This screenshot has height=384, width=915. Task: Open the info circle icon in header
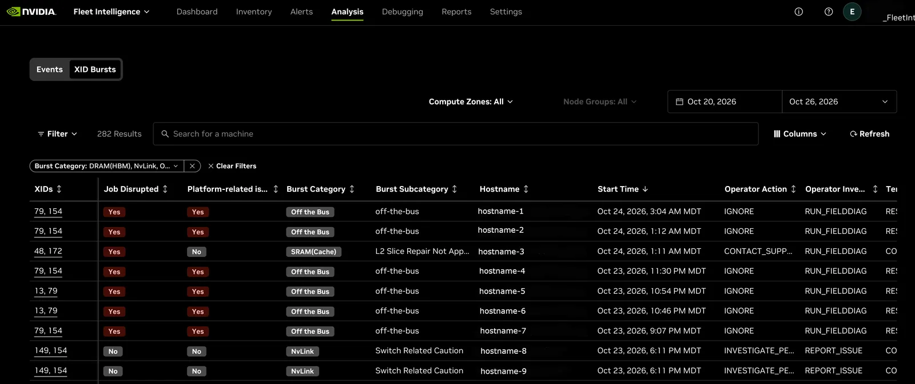(799, 11)
